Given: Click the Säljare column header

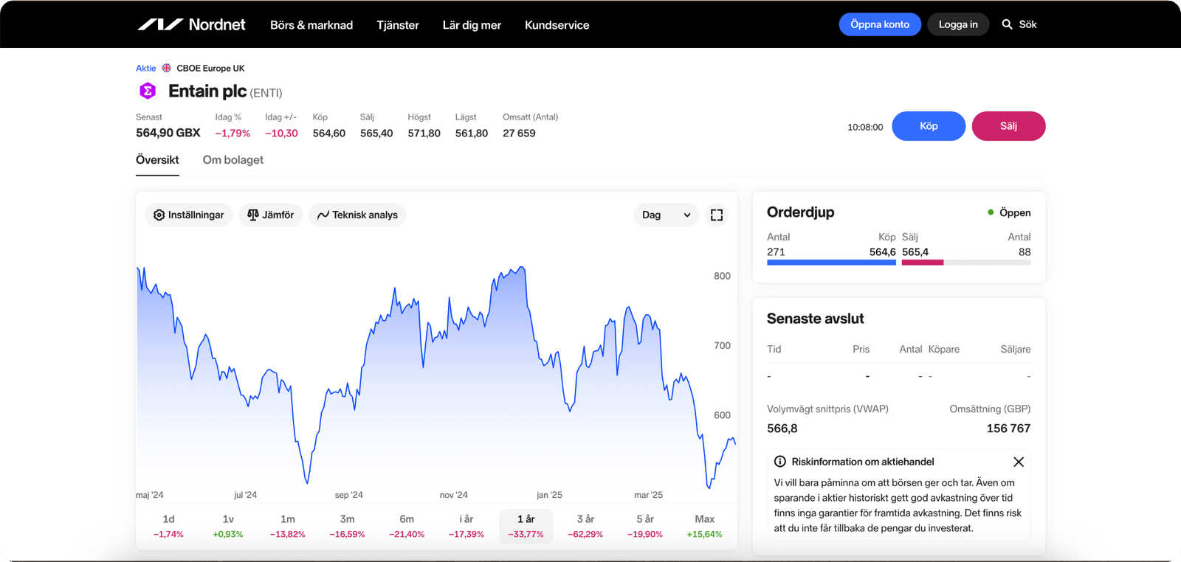Looking at the screenshot, I should pos(1016,350).
